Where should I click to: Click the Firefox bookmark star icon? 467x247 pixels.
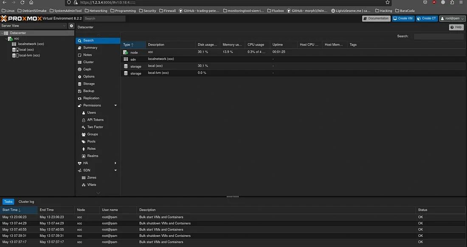(x=388, y=3)
